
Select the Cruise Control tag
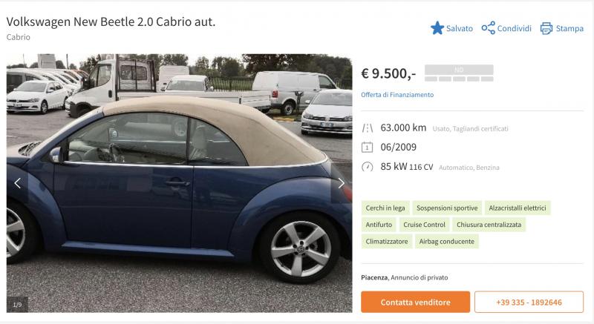424,225
